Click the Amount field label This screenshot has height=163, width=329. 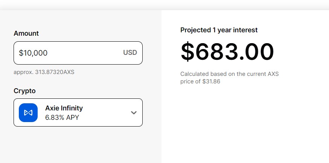pyautogui.click(x=26, y=33)
